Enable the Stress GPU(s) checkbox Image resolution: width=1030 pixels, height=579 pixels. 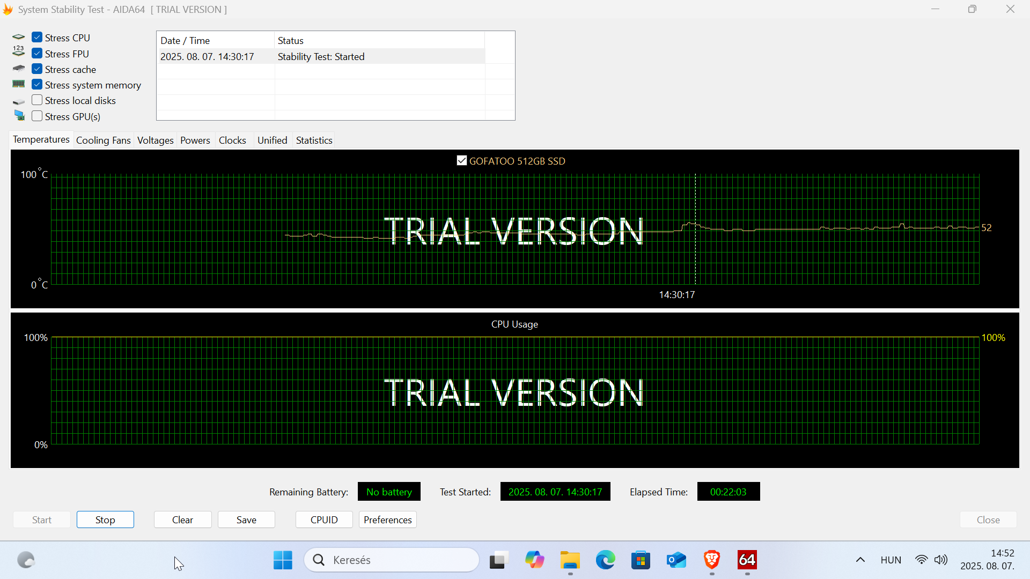37,116
